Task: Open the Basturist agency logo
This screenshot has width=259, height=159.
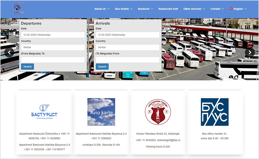Action: [44, 112]
